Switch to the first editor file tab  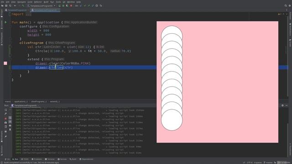tap(16, 10)
